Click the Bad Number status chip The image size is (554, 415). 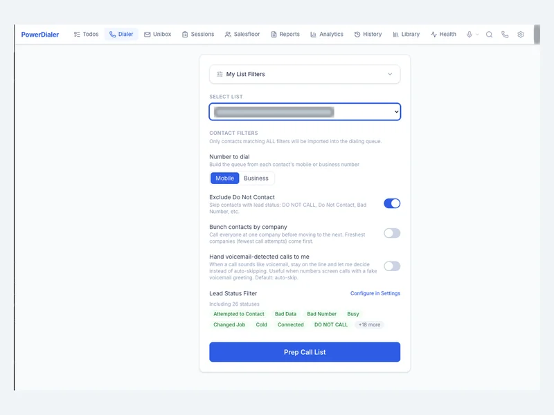pos(321,314)
